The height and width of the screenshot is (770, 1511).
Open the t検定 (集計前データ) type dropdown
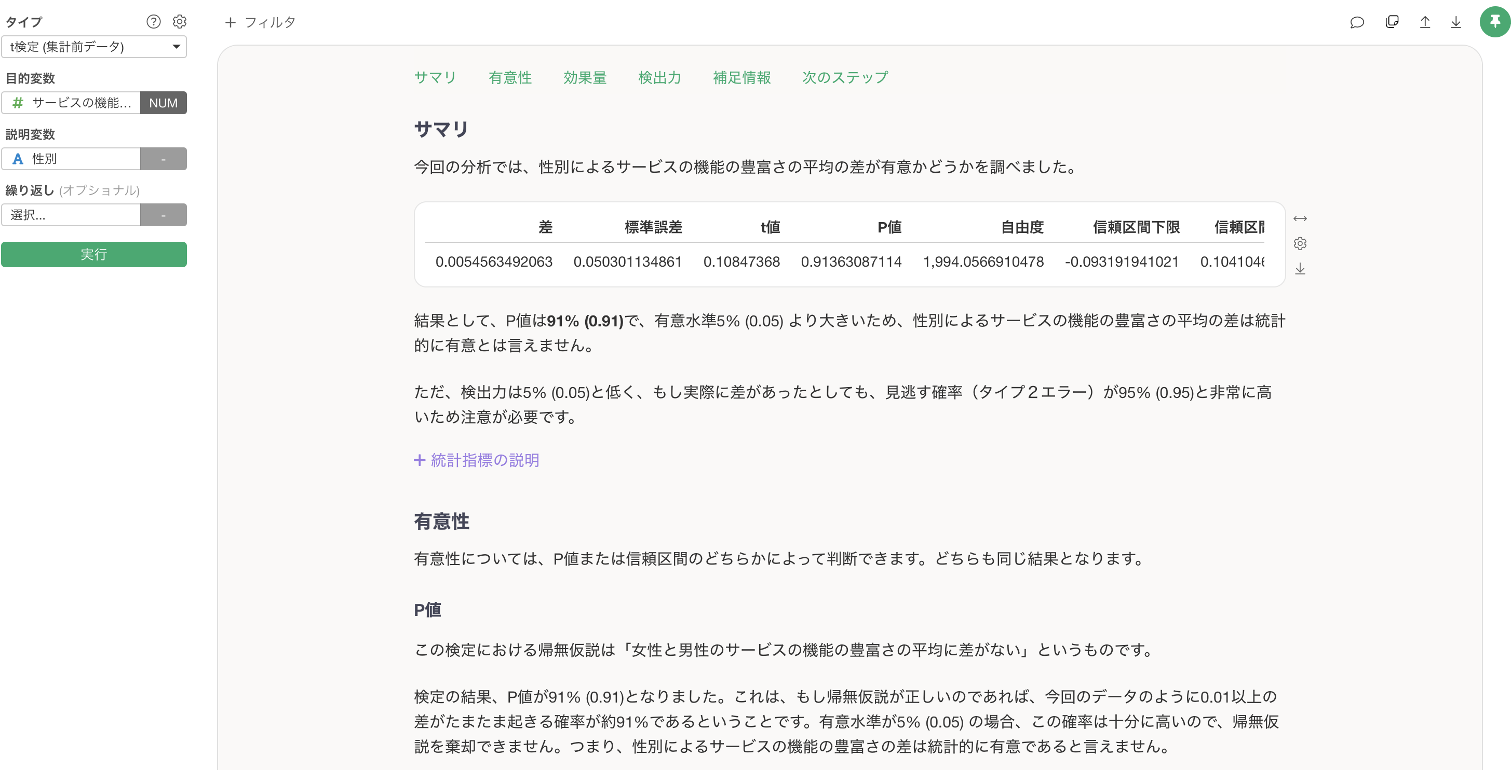coord(94,46)
